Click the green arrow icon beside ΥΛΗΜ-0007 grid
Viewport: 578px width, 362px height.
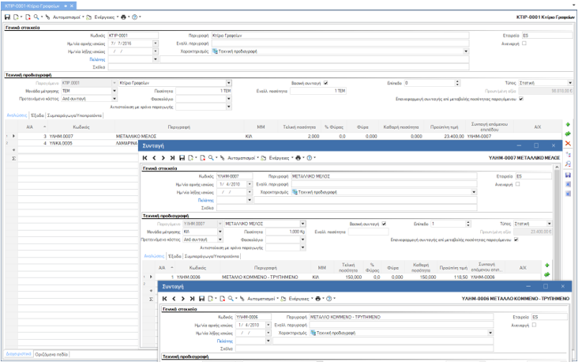tap(547, 274)
